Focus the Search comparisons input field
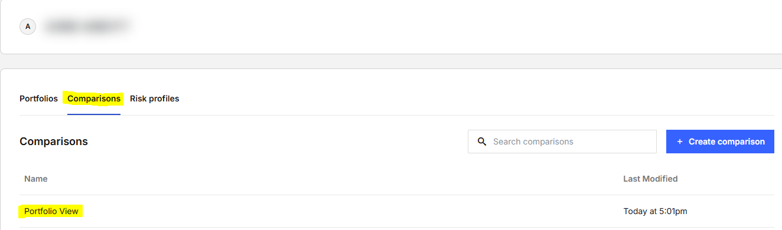 pyautogui.click(x=562, y=142)
